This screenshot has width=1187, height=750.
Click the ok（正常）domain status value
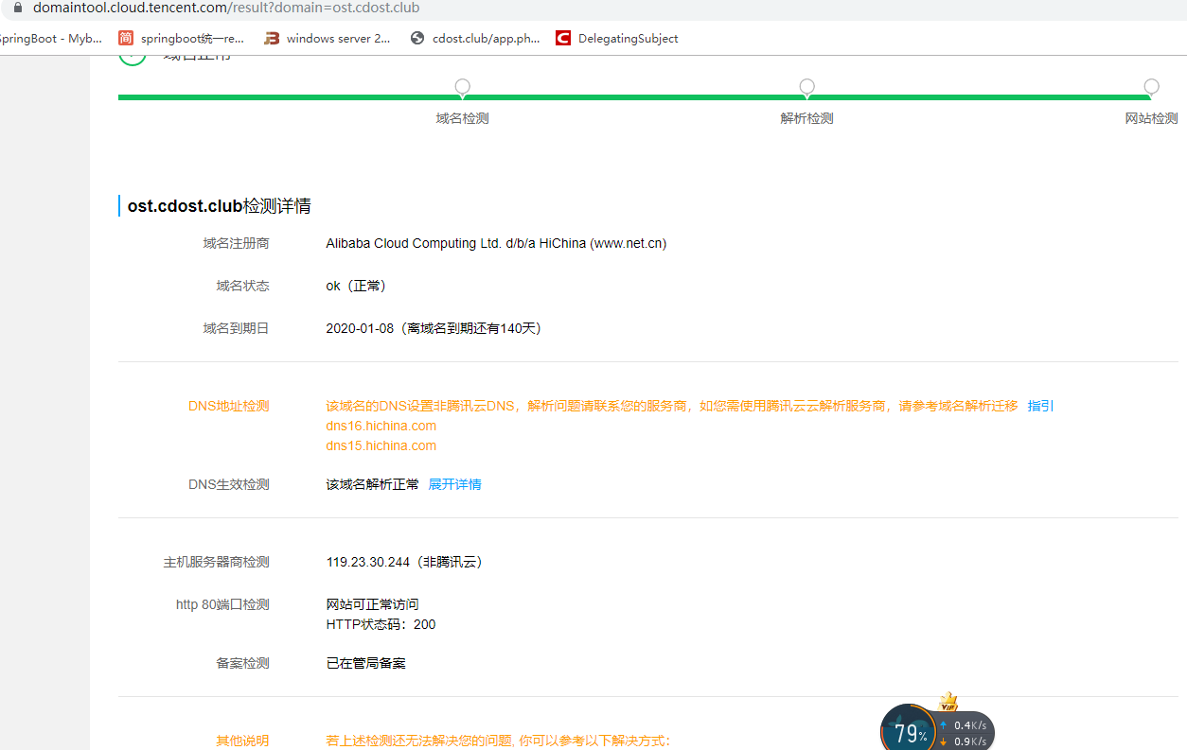point(356,286)
